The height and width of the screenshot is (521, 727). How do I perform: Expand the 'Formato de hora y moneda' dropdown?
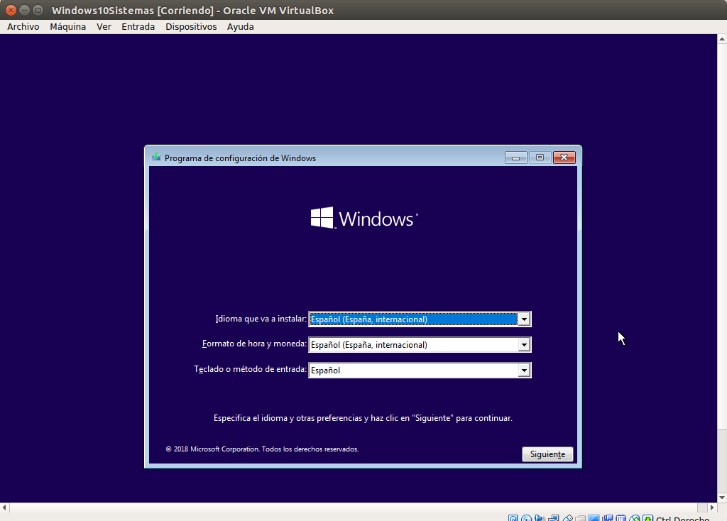[x=524, y=344]
